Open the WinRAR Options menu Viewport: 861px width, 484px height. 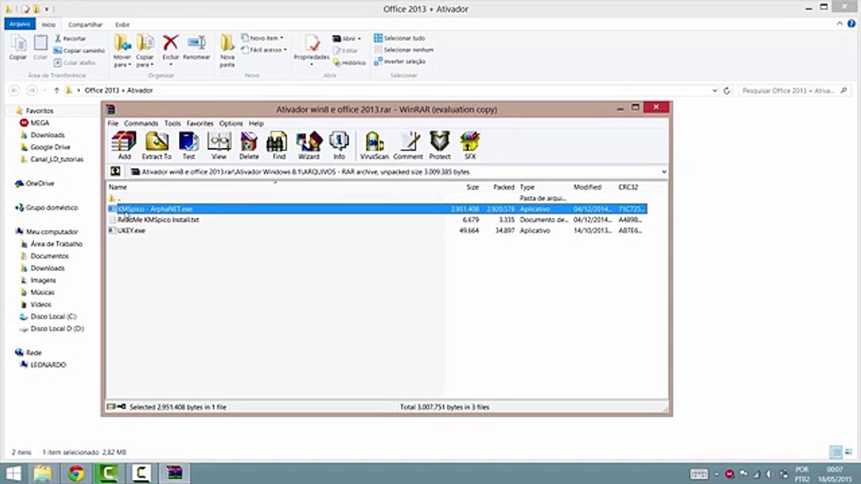point(231,124)
